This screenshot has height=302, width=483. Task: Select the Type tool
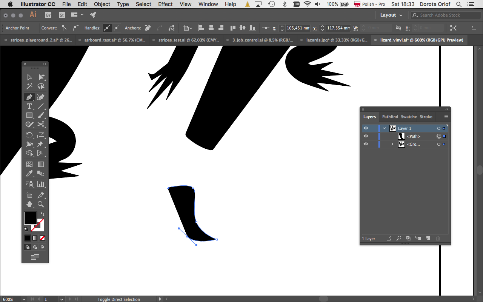click(29, 106)
